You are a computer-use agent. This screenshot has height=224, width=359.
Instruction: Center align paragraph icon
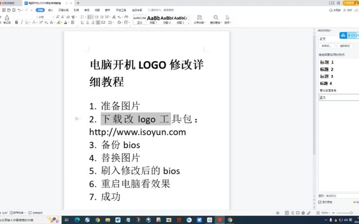pos(88,22)
